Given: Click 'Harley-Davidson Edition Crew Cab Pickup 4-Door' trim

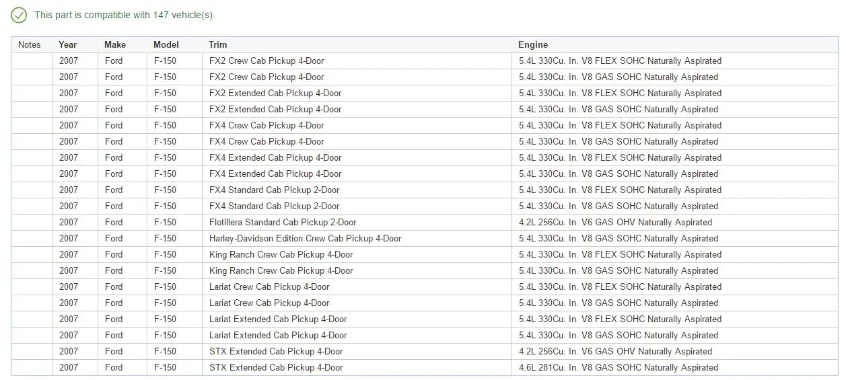Looking at the screenshot, I should click(x=306, y=238).
